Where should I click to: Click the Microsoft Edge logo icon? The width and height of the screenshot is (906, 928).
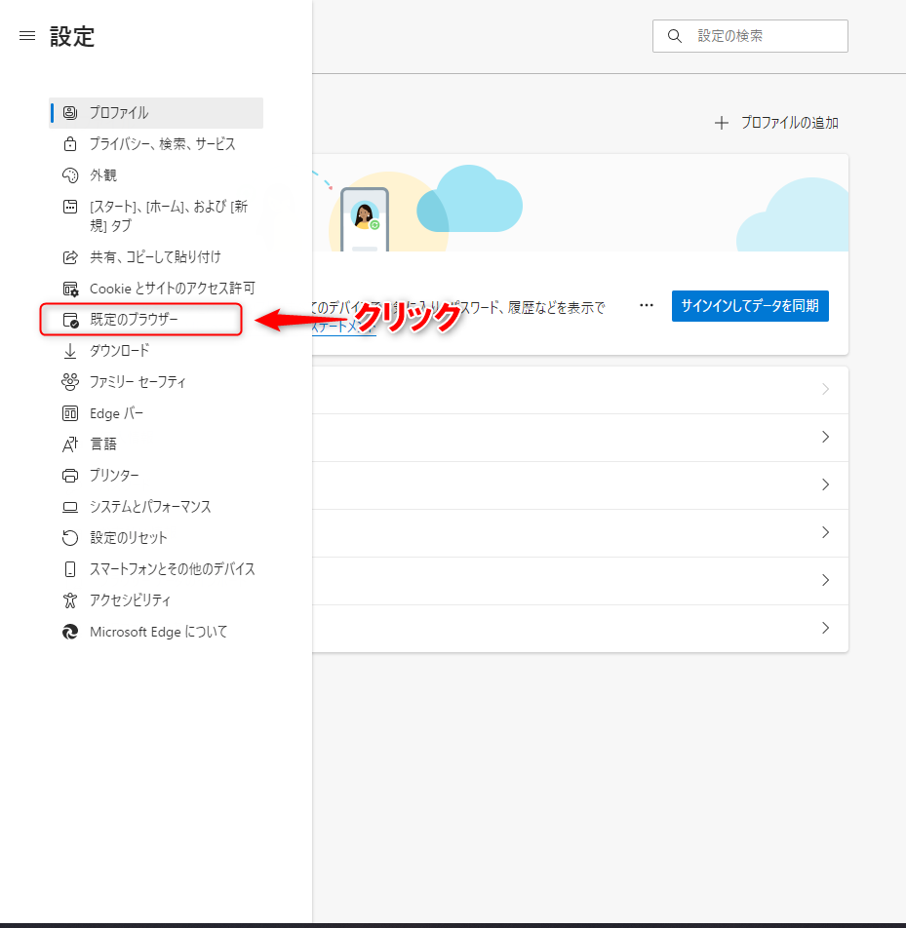click(70, 632)
